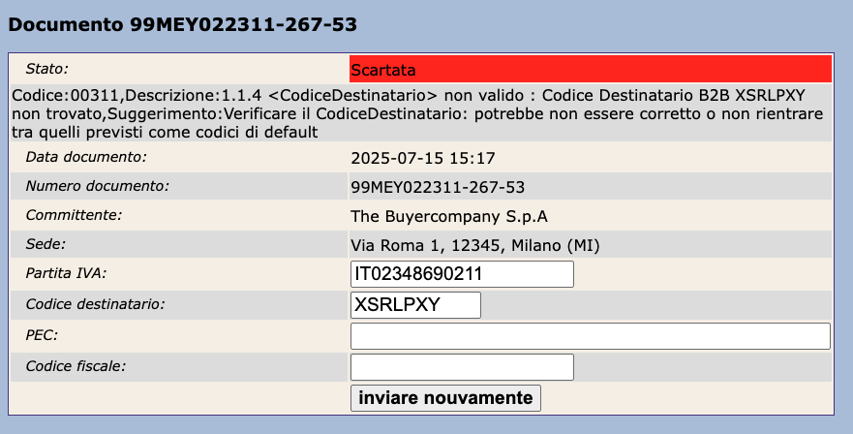
Task: Click the Codice:00311 error description text
Action: point(407,114)
